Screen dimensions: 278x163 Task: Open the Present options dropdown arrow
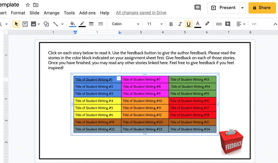coord(242,8)
